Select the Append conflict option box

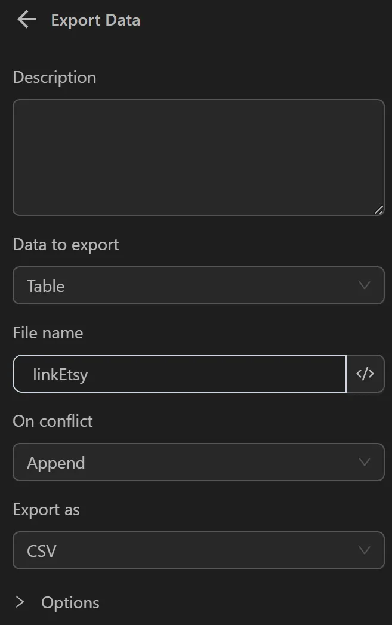pos(199,462)
